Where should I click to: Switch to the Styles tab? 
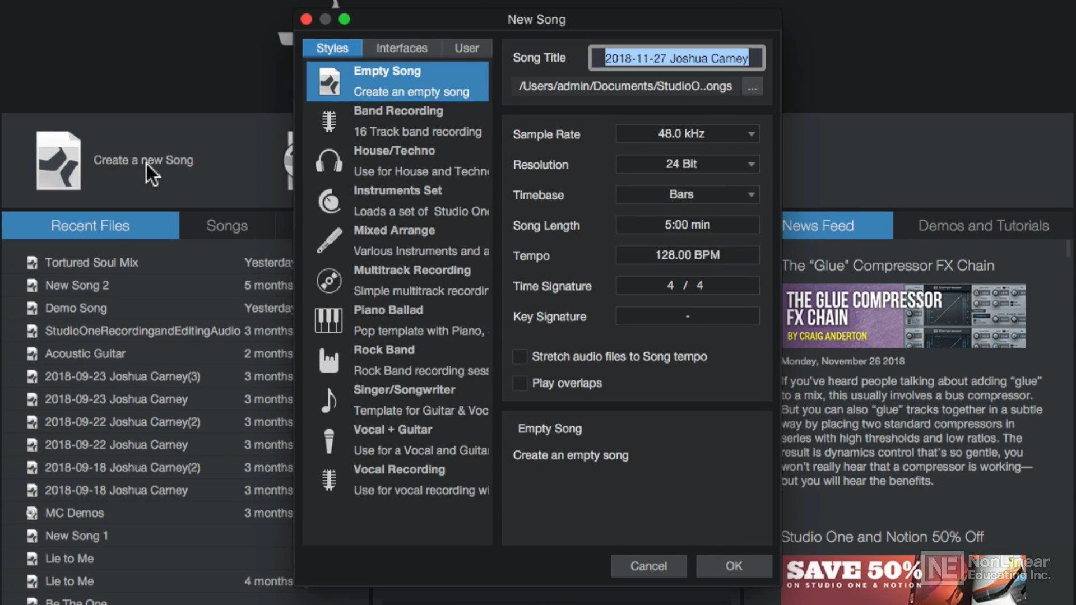point(332,48)
